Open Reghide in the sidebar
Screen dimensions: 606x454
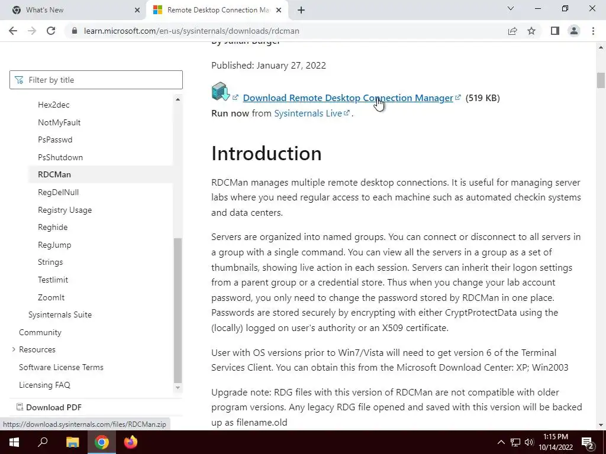point(53,227)
